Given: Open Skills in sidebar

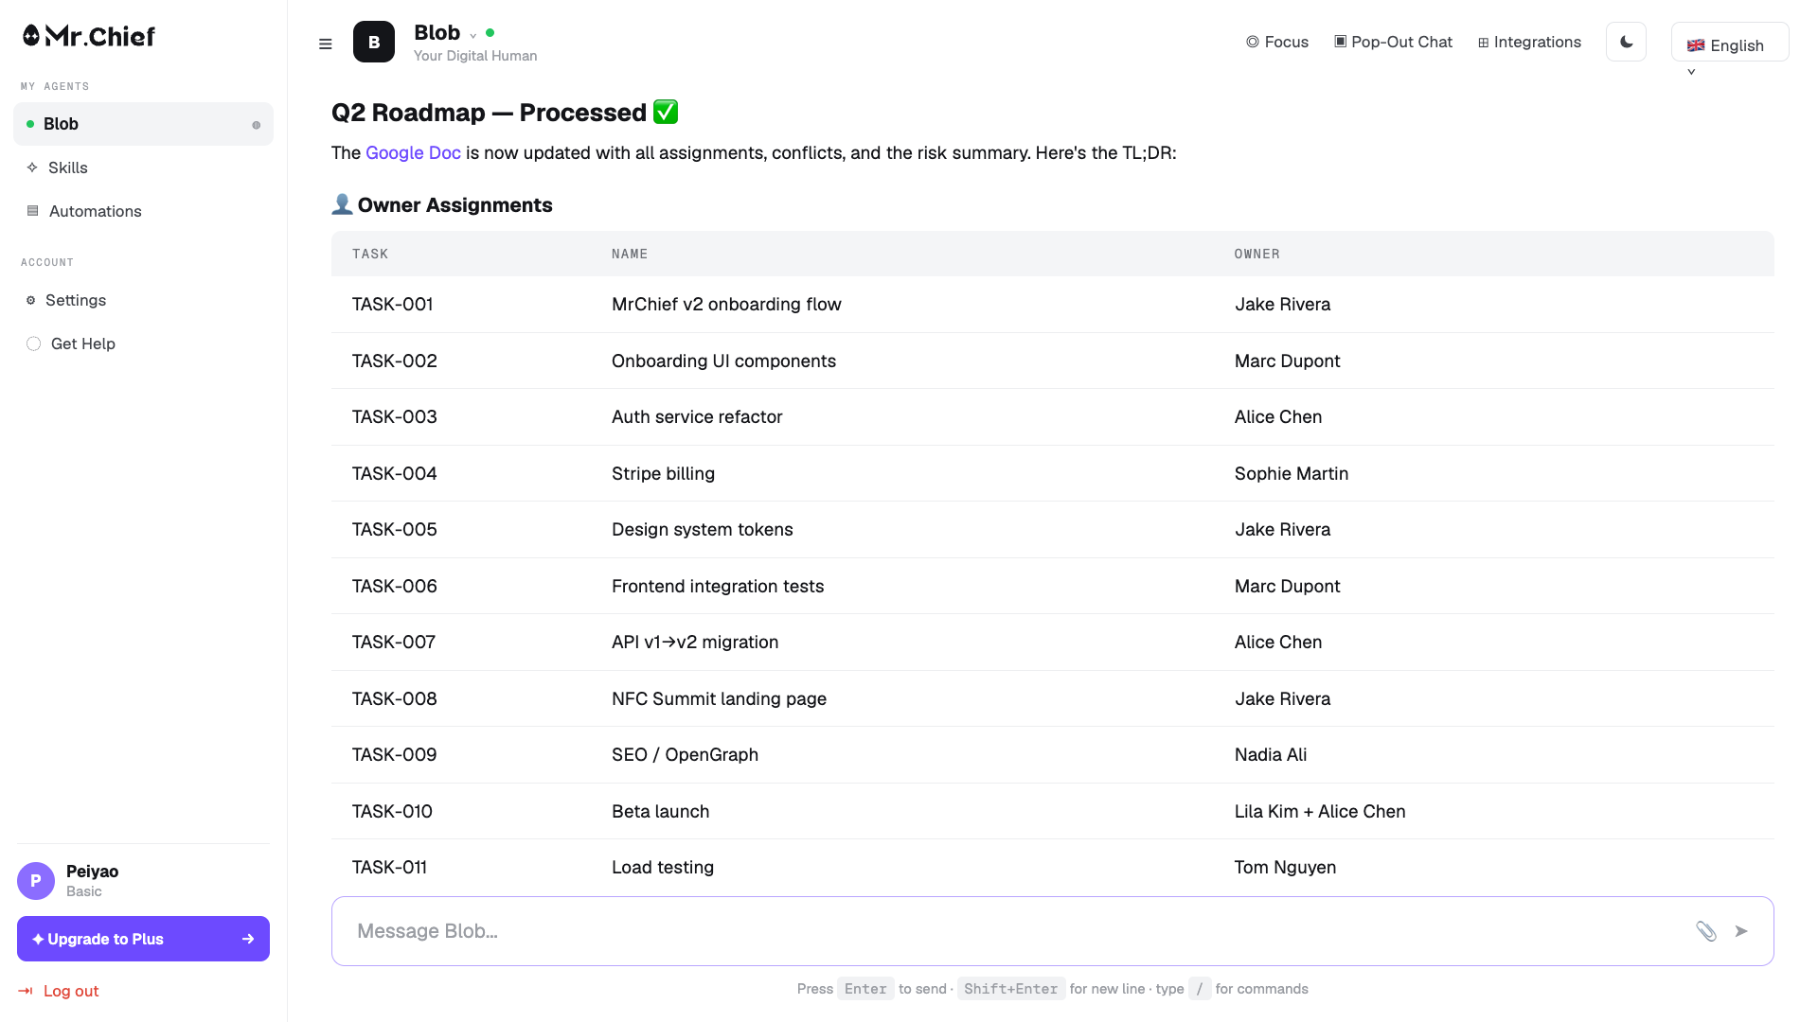Looking at the screenshot, I should [x=68, y=167].
